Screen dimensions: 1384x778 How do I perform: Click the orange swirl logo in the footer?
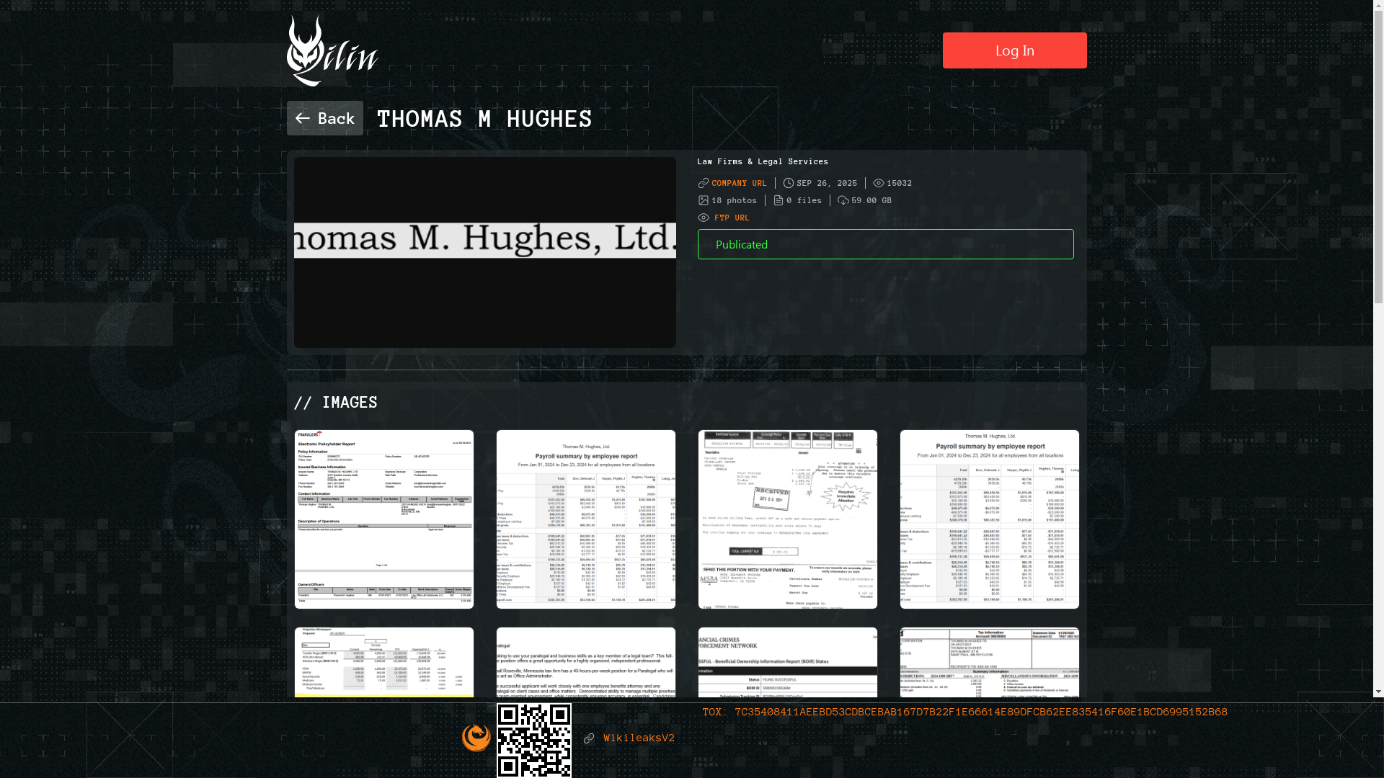point(476,738)
